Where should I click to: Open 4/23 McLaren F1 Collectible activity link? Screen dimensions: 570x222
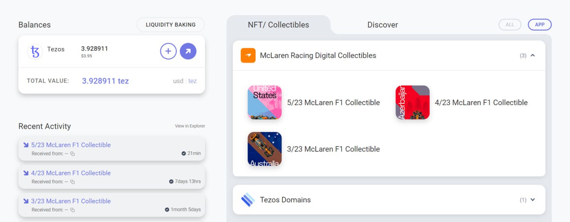pyautogui.click(x=71, y=173)
